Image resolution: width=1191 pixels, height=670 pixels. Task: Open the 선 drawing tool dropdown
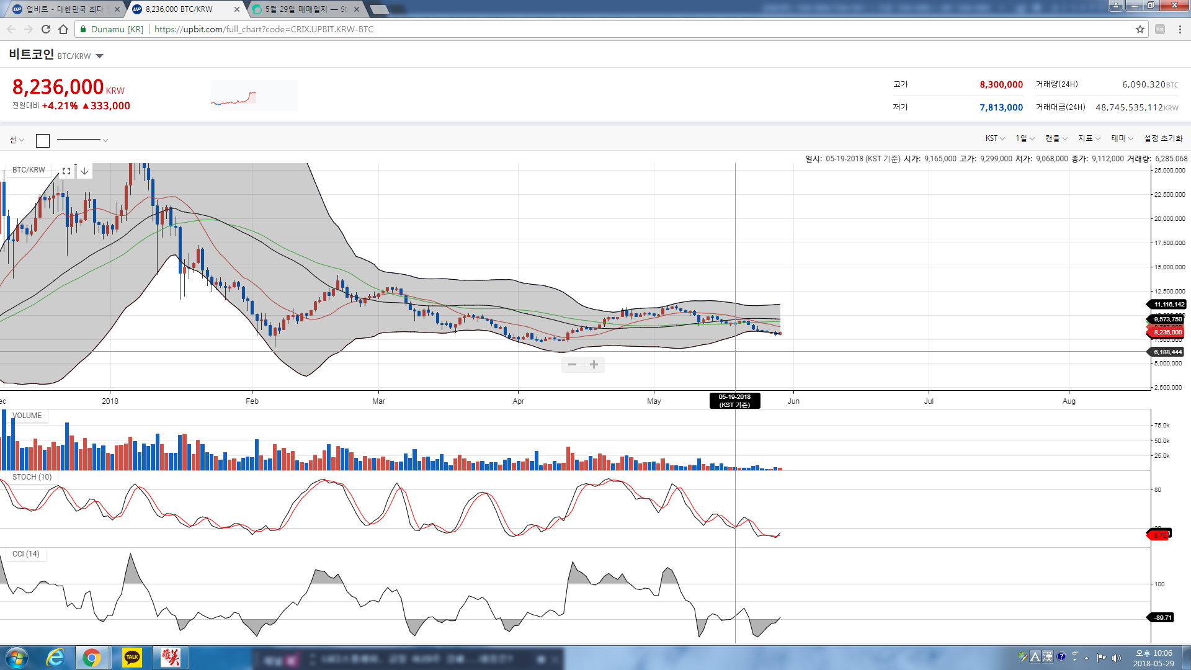(17, 140)
